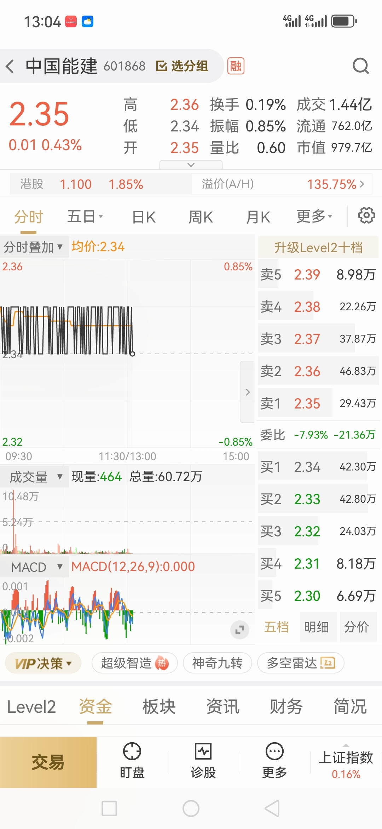Viewport: 382px width, 829px height.
Task: Expand the quote details chevron
Action: 191,165
